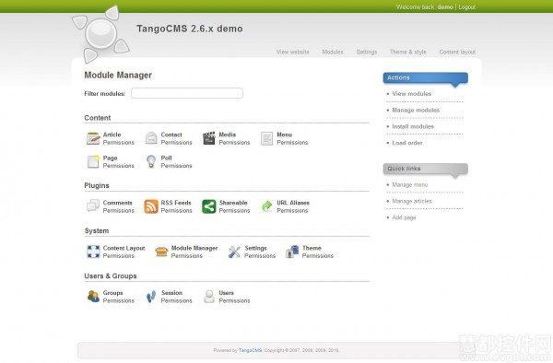Open Permissions under Menu
Image resolution: width=553 pixels, height=363 pixels.
(292, 143)
